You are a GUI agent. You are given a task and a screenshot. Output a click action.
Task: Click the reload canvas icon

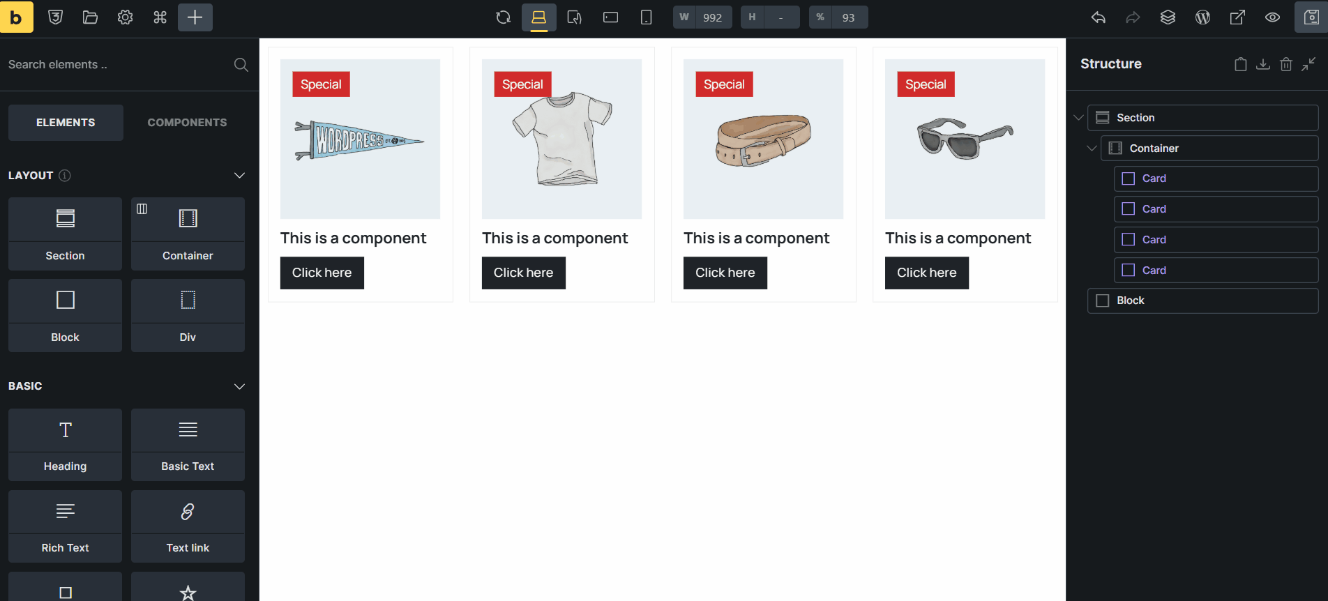[x=503, y=17]
